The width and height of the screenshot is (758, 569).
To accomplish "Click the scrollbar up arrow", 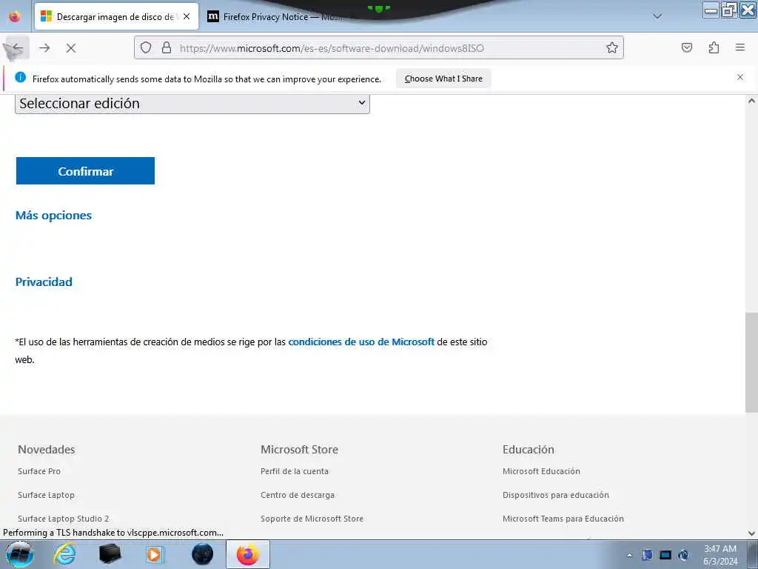I will (751, 101).
